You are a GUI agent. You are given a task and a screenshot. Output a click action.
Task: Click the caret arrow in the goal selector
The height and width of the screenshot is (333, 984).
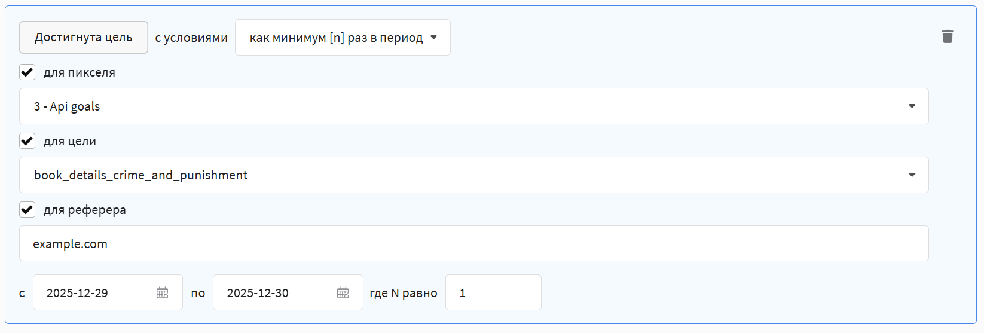[x=912, y=175]
